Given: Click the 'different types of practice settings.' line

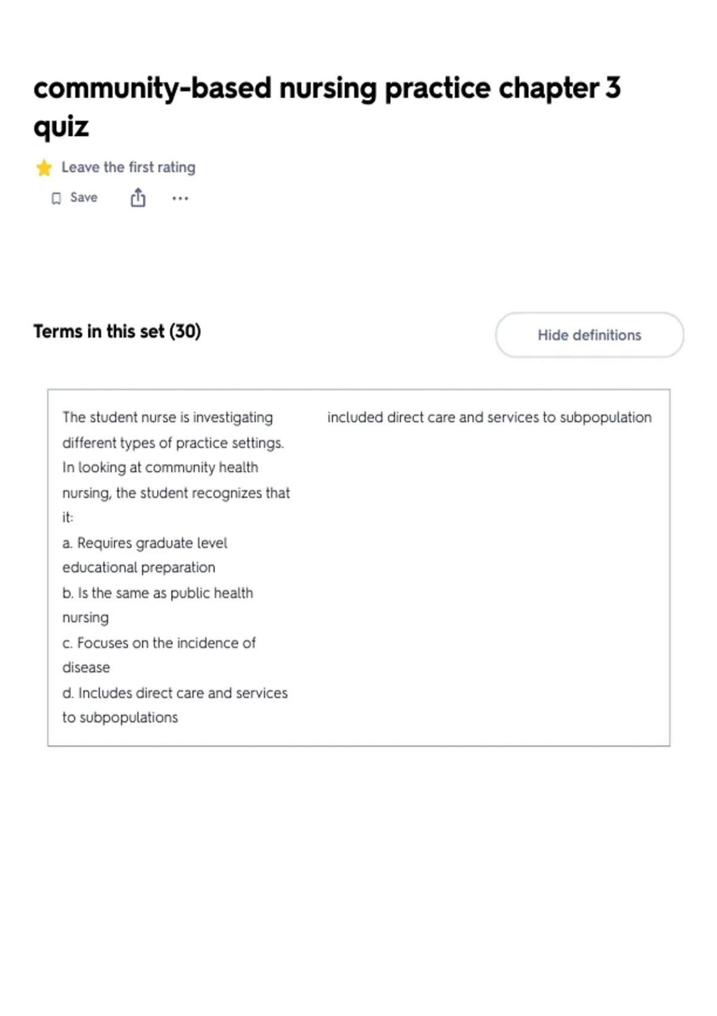Looking at the screenshot, I should tap(173, 443).
